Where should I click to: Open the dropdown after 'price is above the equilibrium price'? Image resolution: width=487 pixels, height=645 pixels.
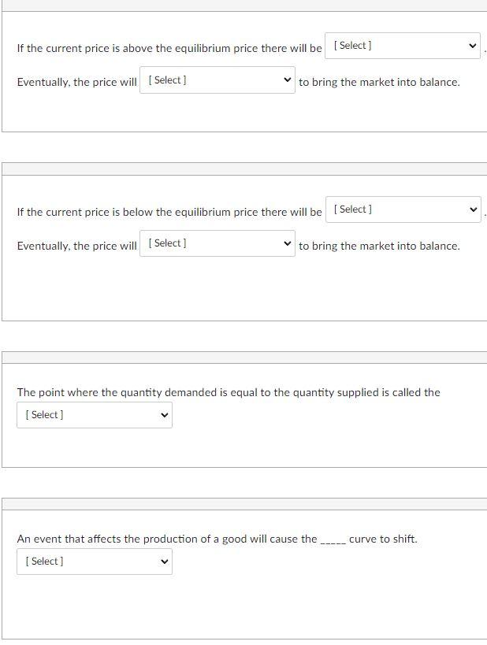[402, 45]
